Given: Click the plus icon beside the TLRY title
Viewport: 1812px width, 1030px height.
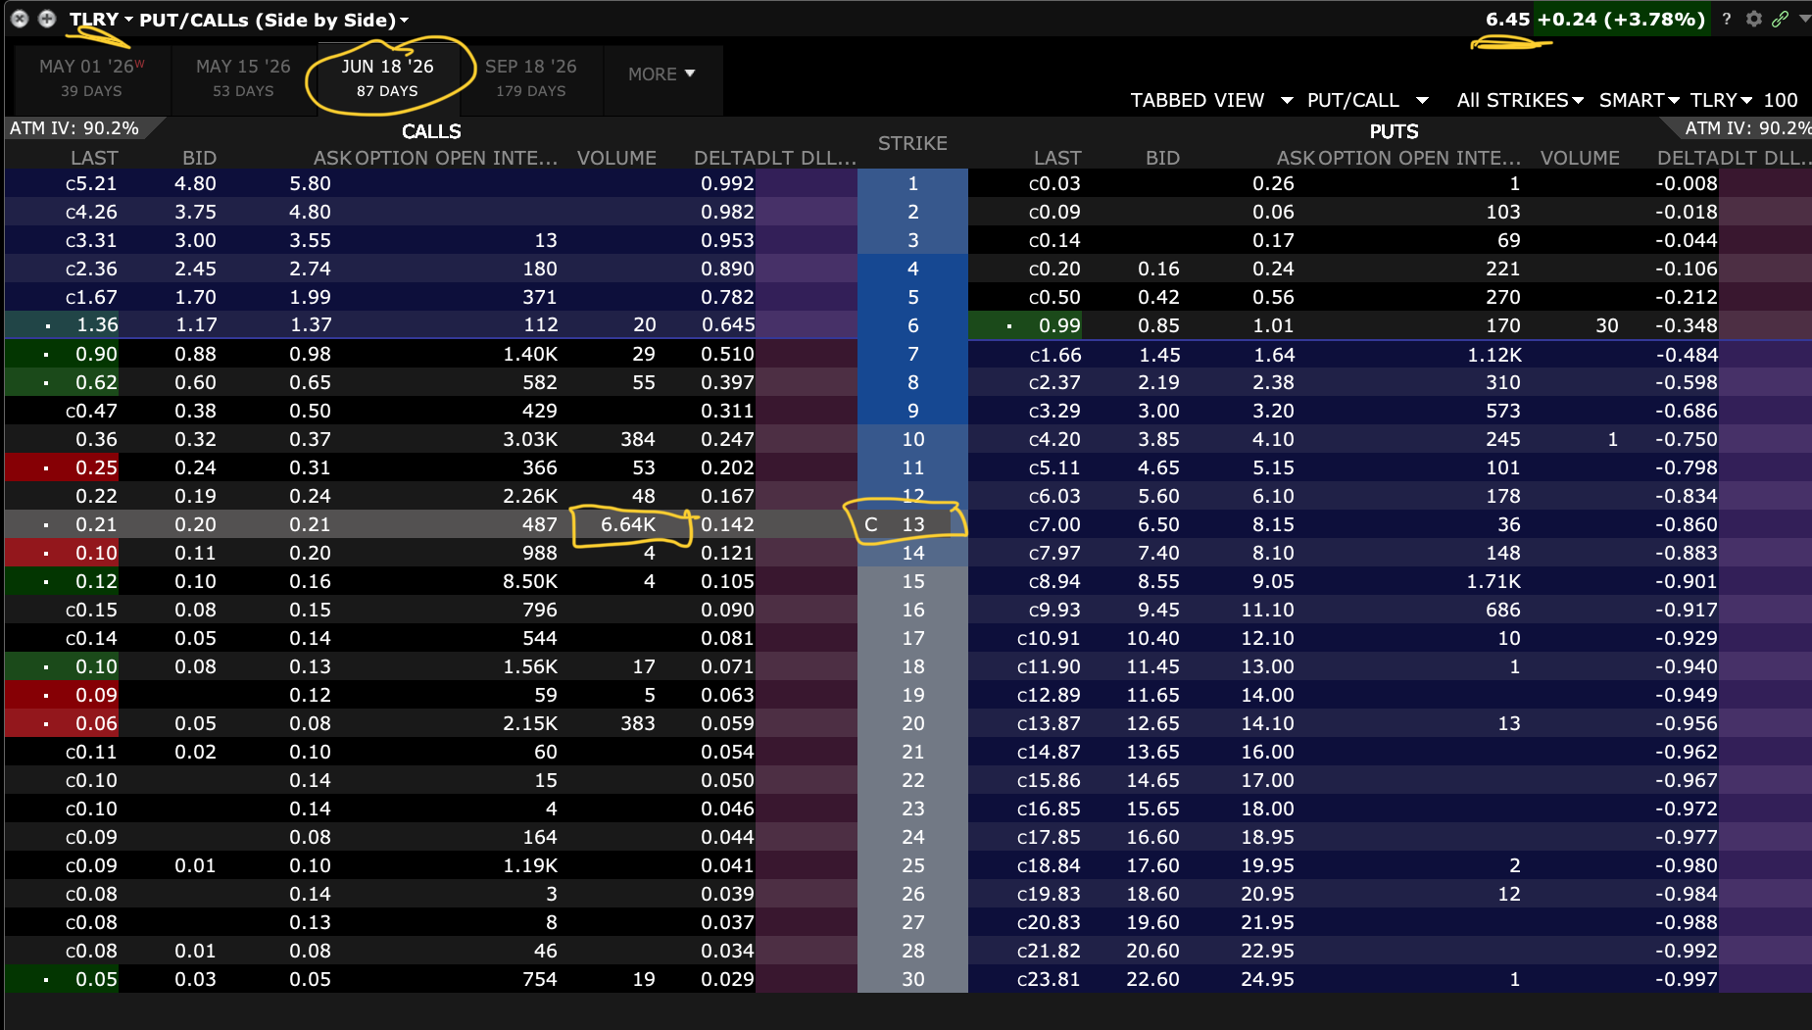Looking at the screenshot, I should pos(46,19).
